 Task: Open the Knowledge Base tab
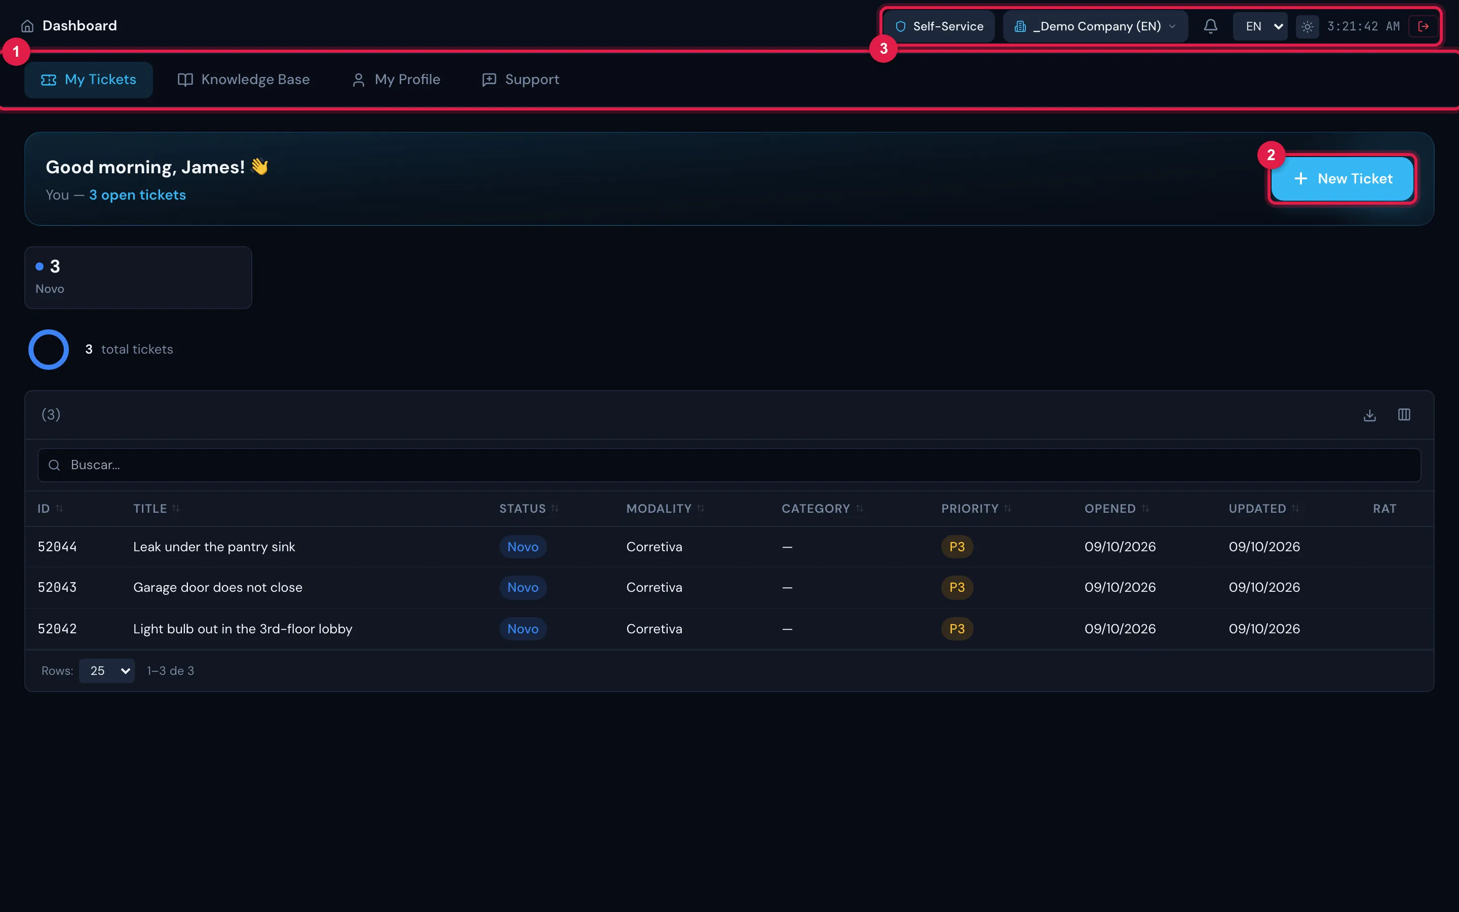[x=244, y=80]
